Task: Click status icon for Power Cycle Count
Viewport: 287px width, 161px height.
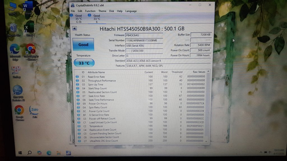Action: coord(78,111)
